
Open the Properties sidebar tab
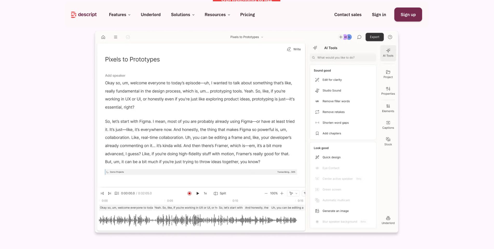(x=388, y=91)
